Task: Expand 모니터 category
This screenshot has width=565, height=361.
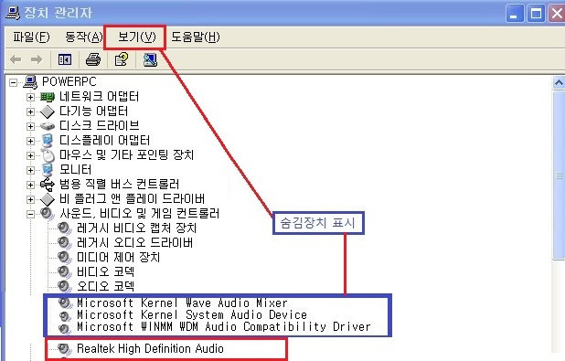Action: point(30,170)
